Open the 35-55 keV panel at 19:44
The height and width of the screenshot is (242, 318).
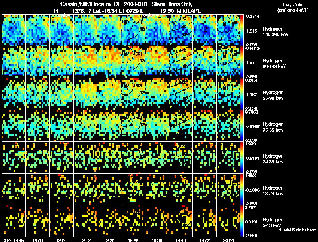click(x=181, y=126)
